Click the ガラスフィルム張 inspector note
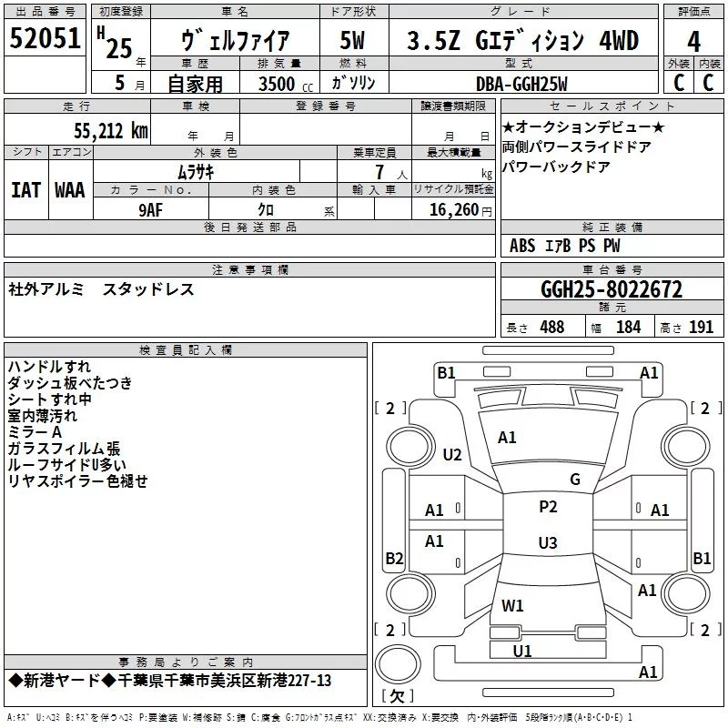 pyautogui.click(x=64, y=449)
